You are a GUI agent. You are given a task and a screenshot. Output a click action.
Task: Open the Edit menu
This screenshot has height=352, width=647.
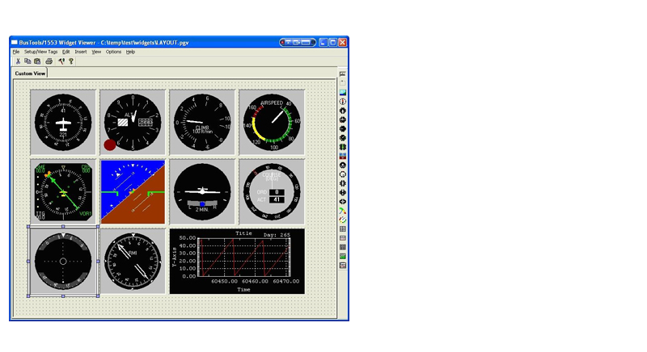tap(66, 52)
